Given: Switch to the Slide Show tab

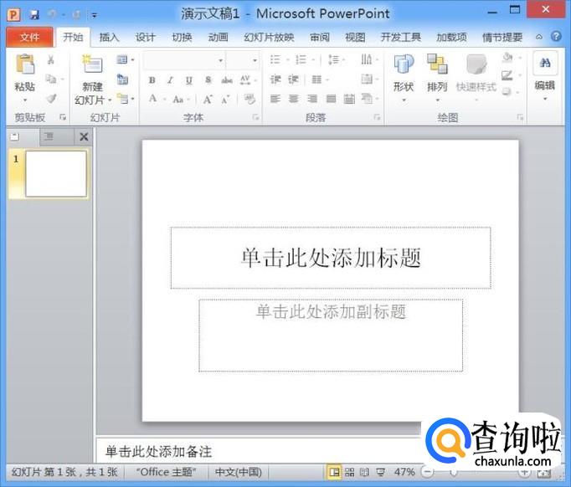Looking at the screenshot, I should coord(269,37).
